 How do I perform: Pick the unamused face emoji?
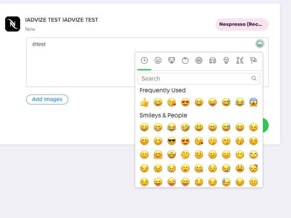coord(213,182)
